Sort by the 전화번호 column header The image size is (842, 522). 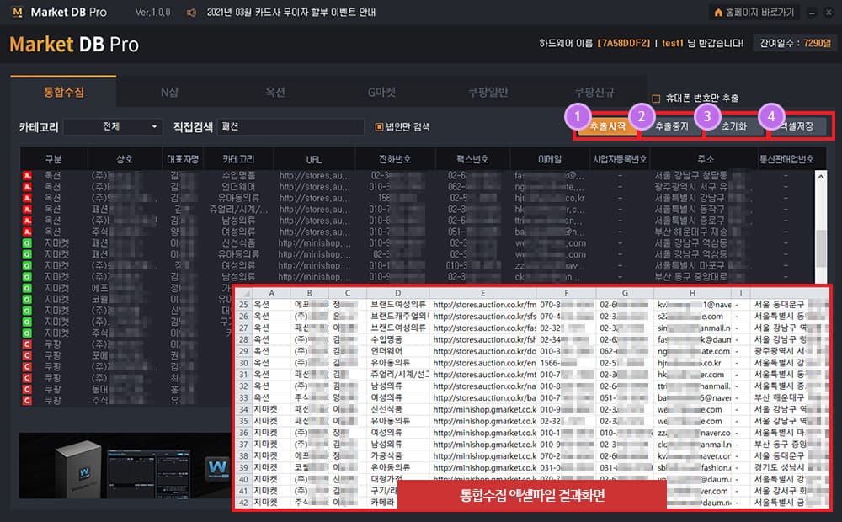395,159
